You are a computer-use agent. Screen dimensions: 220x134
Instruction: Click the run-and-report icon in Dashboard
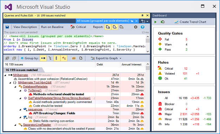coord(162,22)
